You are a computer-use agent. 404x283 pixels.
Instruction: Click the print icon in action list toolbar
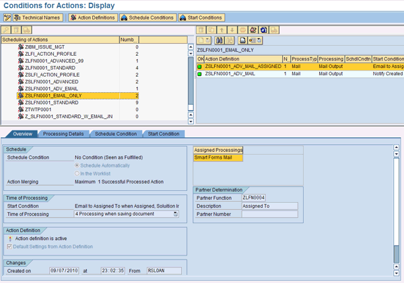242,40
